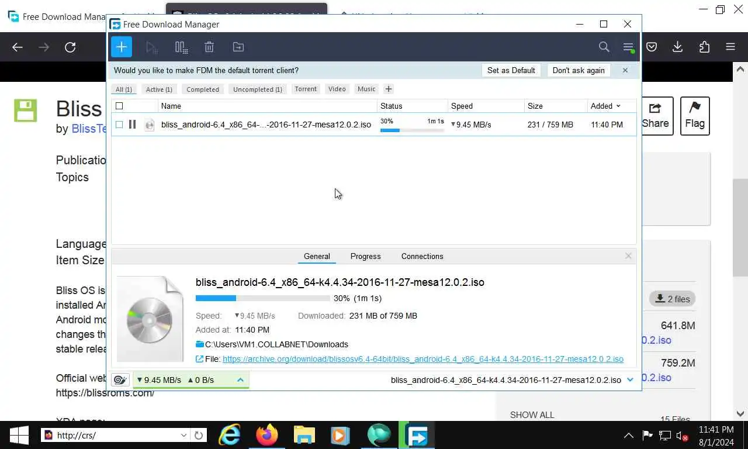
Task: Open the archive.org file download link
Action: tap(423, 359)
